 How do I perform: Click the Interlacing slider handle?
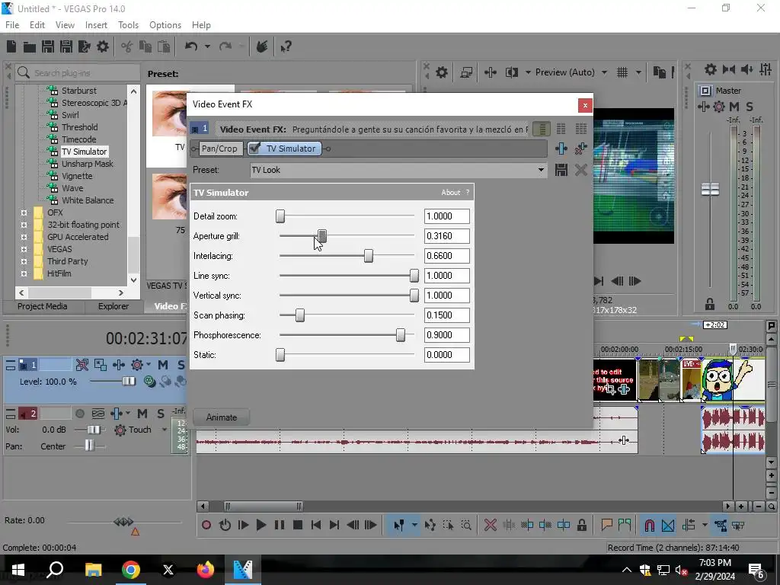(x=368, y=256)
